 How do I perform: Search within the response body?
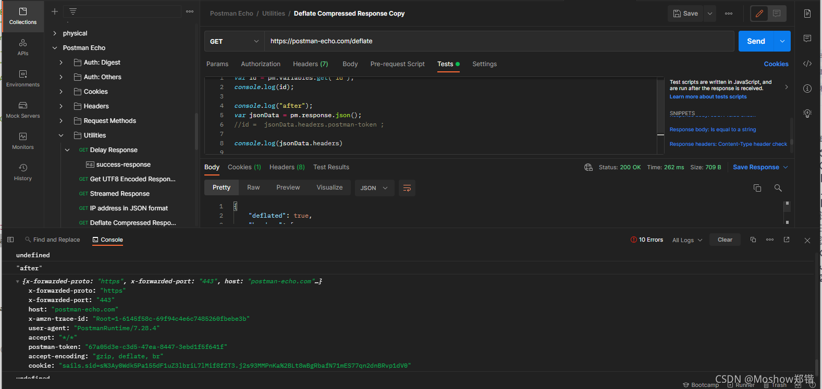point(778,188)
